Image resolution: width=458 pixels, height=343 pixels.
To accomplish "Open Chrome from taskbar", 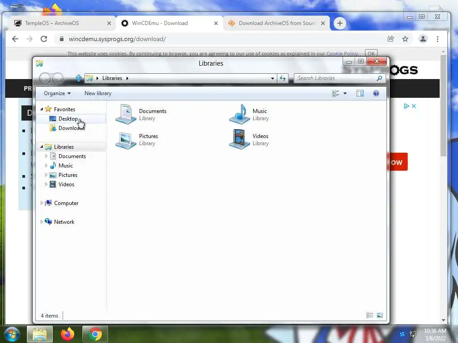I will (x=95, y=334).
